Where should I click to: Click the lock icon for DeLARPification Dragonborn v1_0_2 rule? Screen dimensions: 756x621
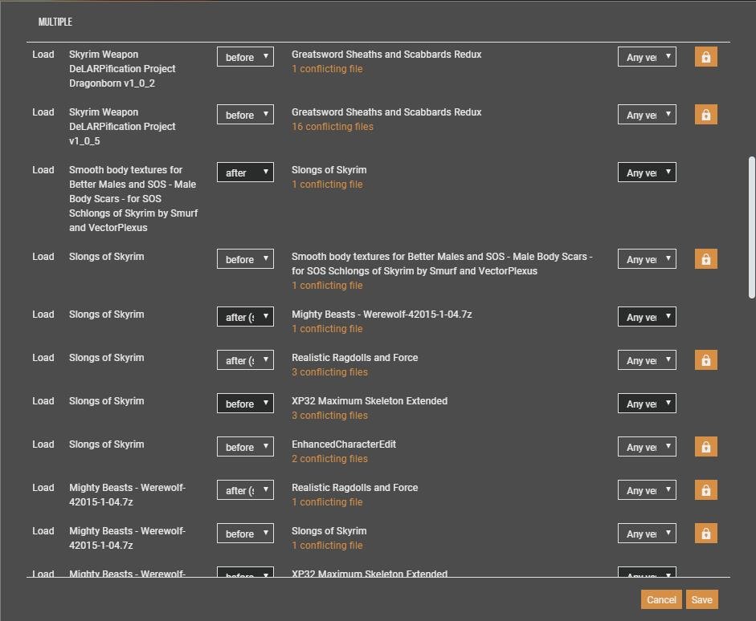point(706,57)
